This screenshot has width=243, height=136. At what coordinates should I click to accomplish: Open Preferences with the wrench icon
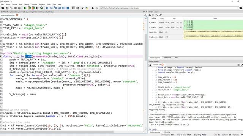click(x=83, y=8)
